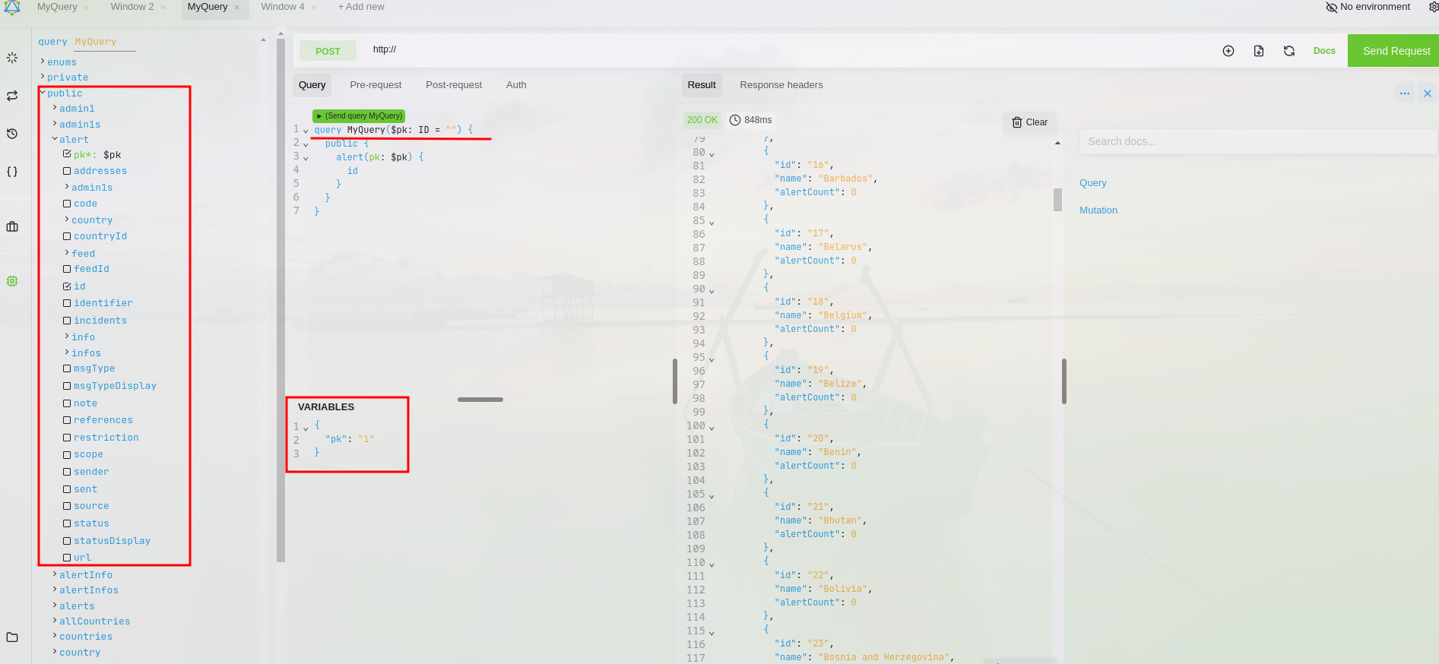Click the reload docs refresh icon
Image resolution: width=1439 pixels, height=664 pixels.
pyautogui.click(x=1289, y=51)
